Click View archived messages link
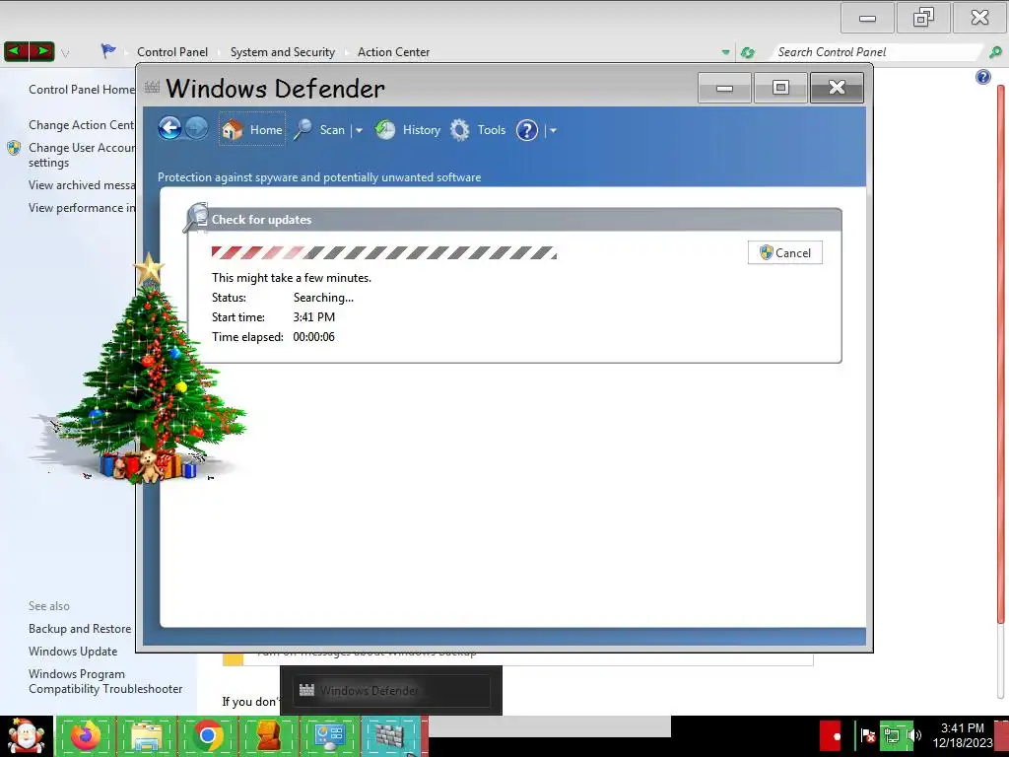This screenshot has width=1009, height=757. (82, 185)
